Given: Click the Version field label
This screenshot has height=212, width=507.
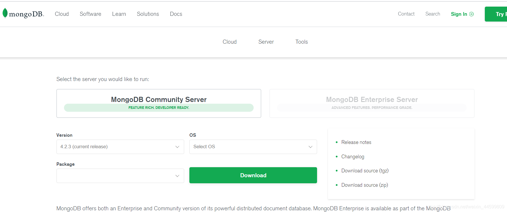Looking at the screenshot, I should 64,135.
